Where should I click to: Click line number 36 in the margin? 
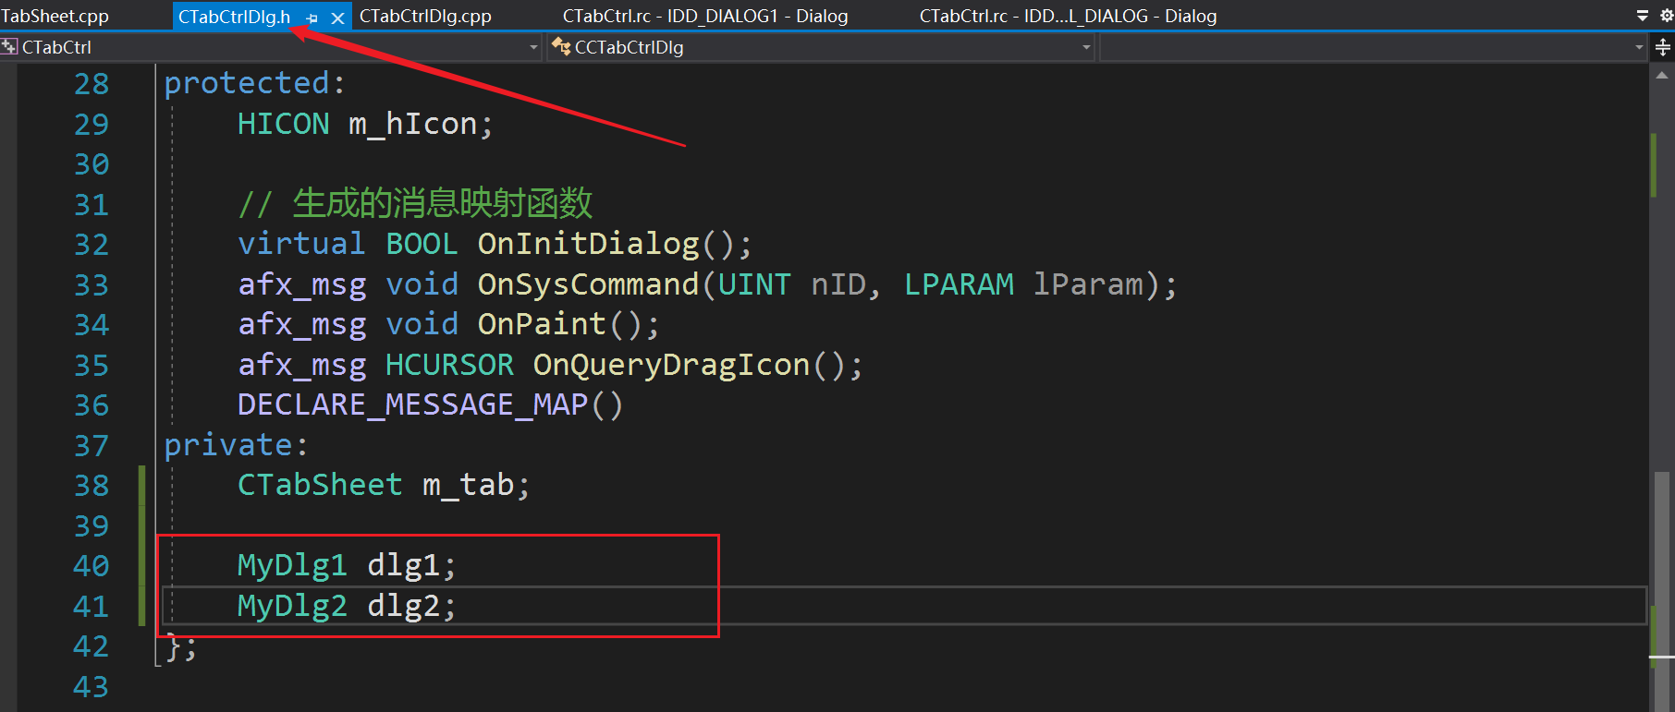click(x=92, y=405)
